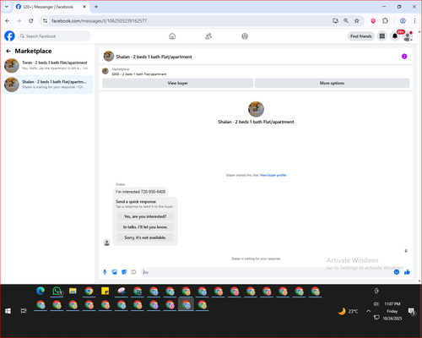Click the Find friends button

361,36
